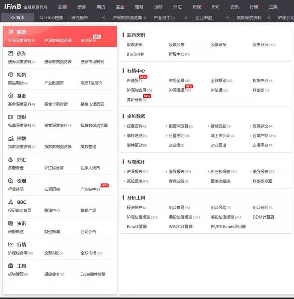Viewport: 294px width, 299px height.
Task: Open Excel插件修复 in sidebar
Action: pos(93,274)
